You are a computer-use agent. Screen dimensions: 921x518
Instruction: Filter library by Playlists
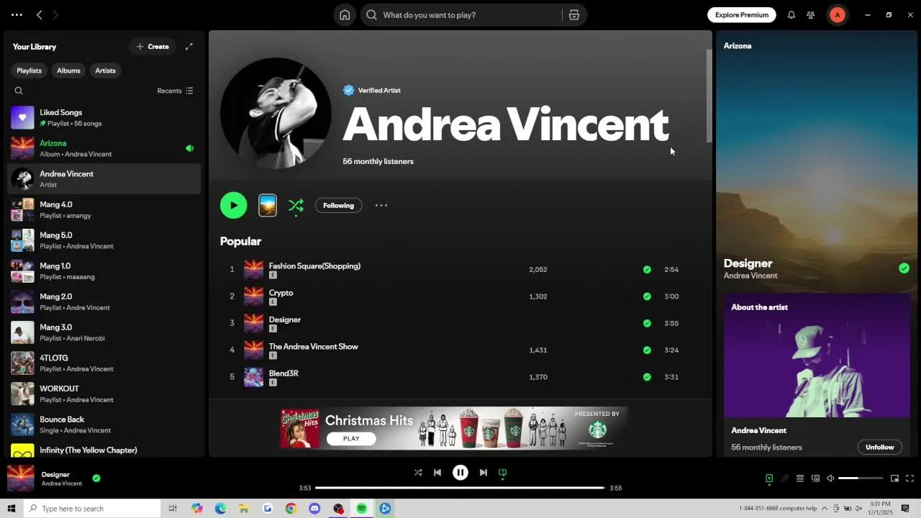click(30, 71)
